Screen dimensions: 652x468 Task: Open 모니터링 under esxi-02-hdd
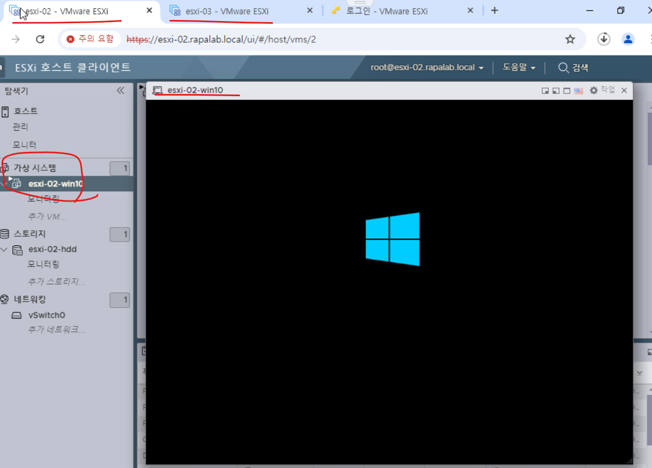(x=43, y=264)
